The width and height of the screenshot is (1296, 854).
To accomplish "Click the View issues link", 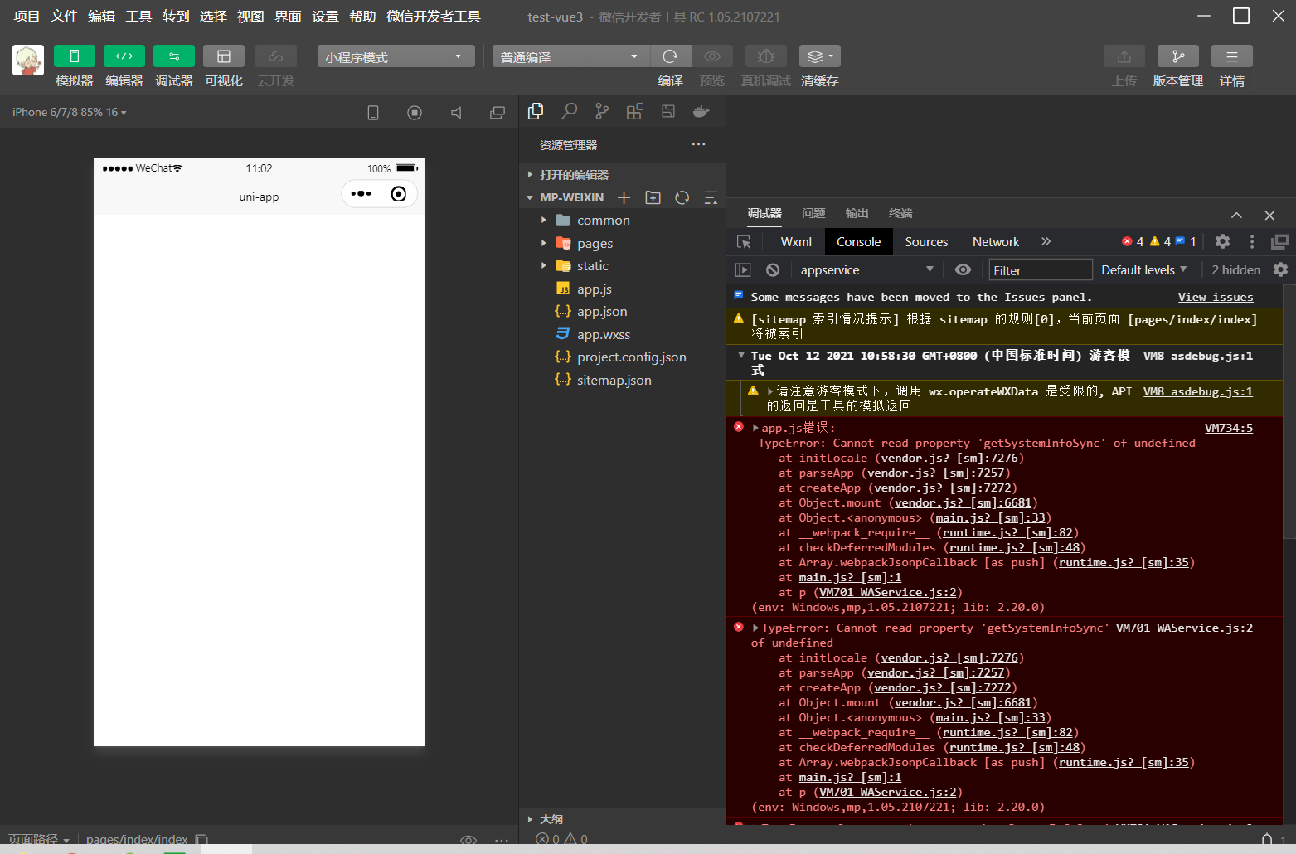I will (x=1215, y=298).
